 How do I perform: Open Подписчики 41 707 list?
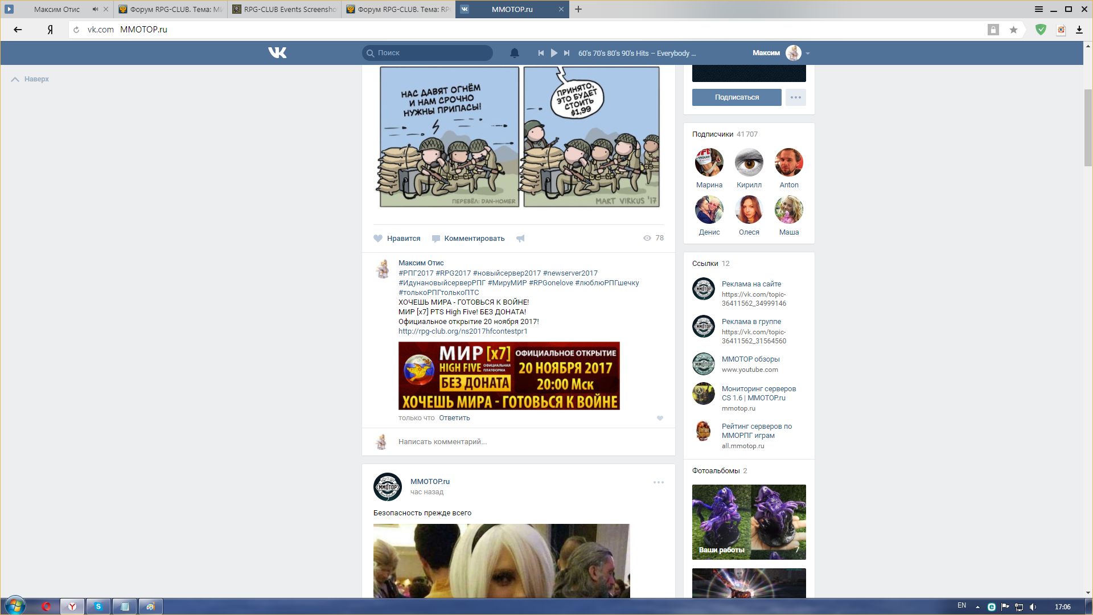pyautogui.click(x=725, y=134)
